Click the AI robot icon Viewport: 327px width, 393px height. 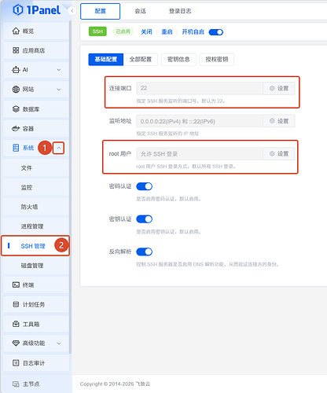[x=16, y=70]
